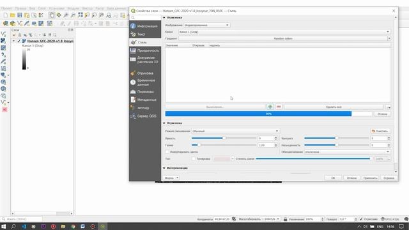The image size is (409, 230).
Task: Click the Контраст slider
Action: tap(337, 138)
